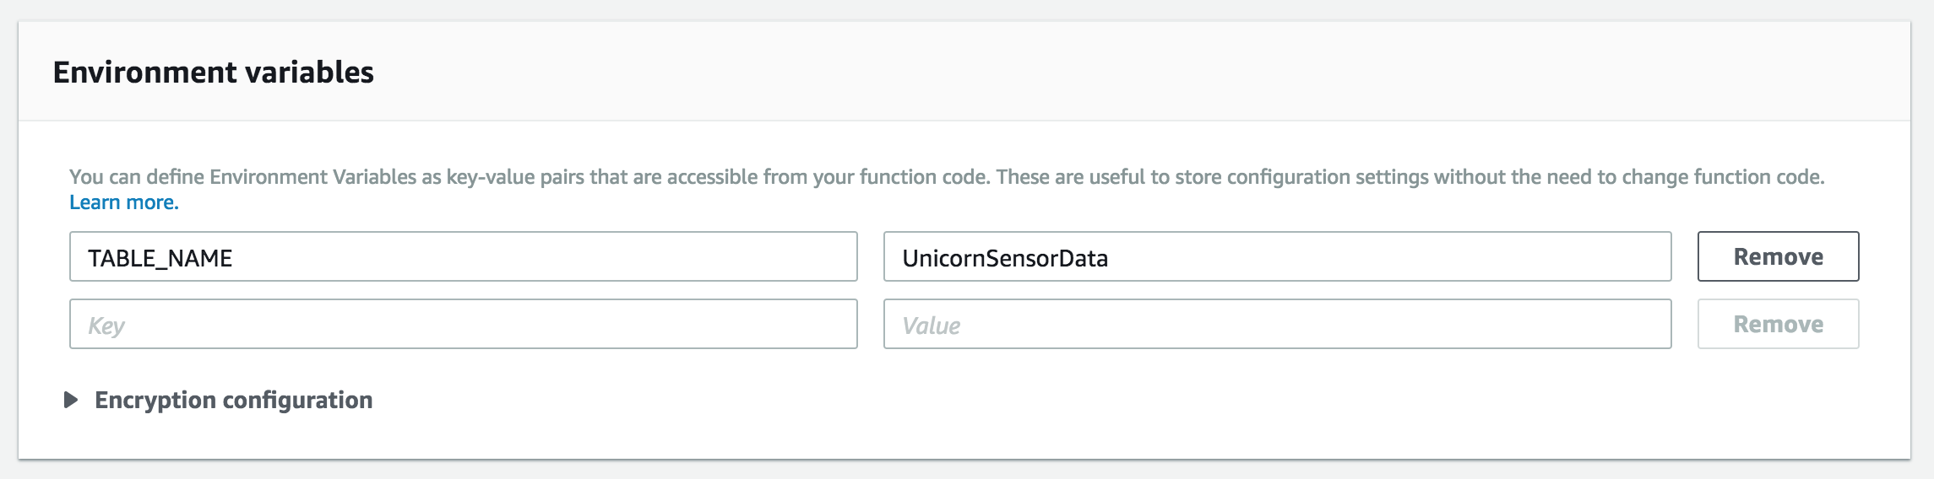Click the Environment variables panel header bar

coord(964,72)
